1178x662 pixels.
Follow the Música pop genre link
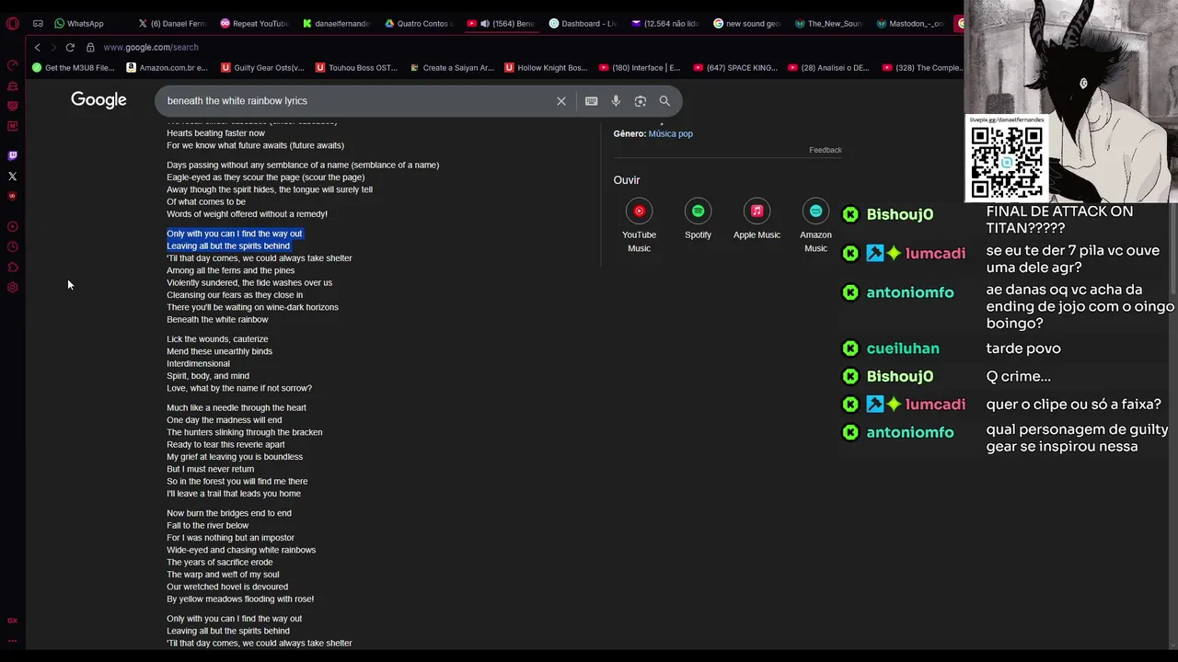point(670,134)
